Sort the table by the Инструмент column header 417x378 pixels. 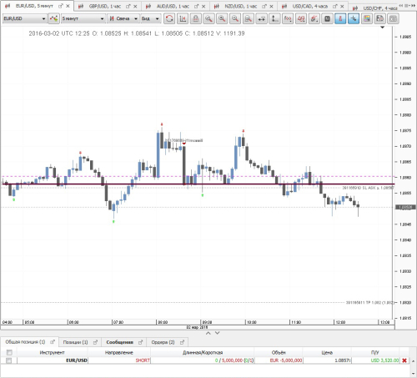point(53,352)
